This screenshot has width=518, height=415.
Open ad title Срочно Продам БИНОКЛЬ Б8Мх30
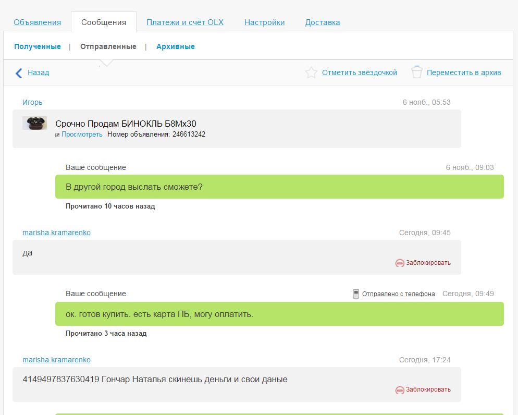[x=126, y=124]
